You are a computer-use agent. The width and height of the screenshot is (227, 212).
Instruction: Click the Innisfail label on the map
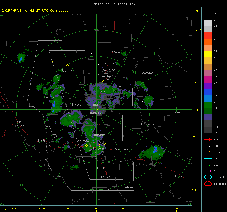coord(102,91)
